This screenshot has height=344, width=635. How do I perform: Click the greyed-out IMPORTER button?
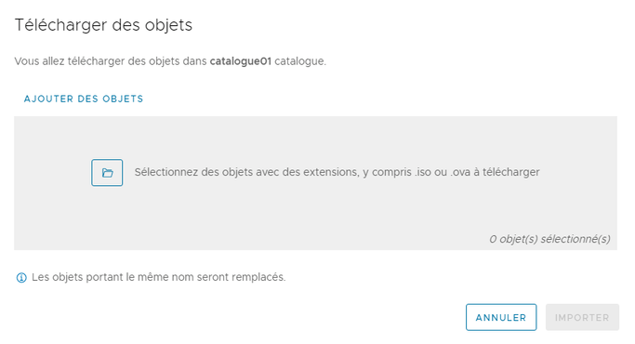click(582, 317)
